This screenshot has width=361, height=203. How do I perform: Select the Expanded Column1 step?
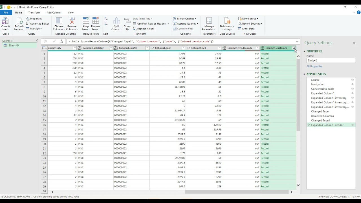coord(323,93)
